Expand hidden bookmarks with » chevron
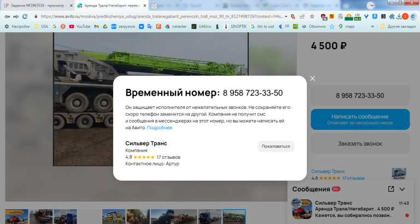This screenshot has width=420, height=224. pyautogui.click(x=372, y=26)
